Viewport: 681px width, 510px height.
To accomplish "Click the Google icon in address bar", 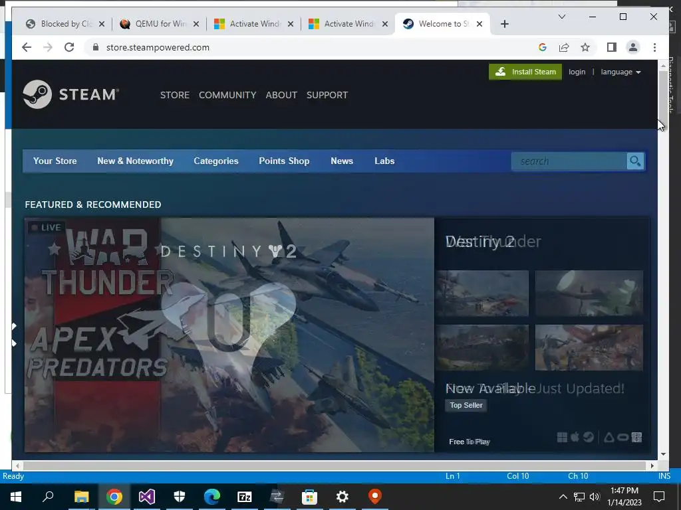I will pyautogui.click(x=543, y=47).
